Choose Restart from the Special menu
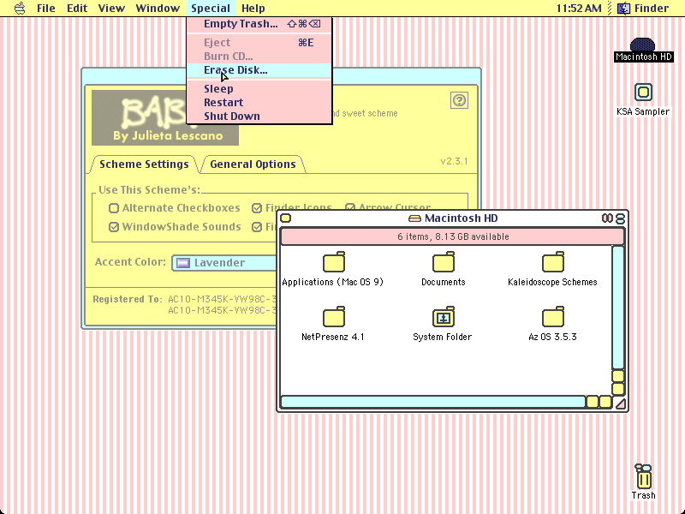Image resolution: width=685 pixels, height=514 pixels. (x=259, y=102)
